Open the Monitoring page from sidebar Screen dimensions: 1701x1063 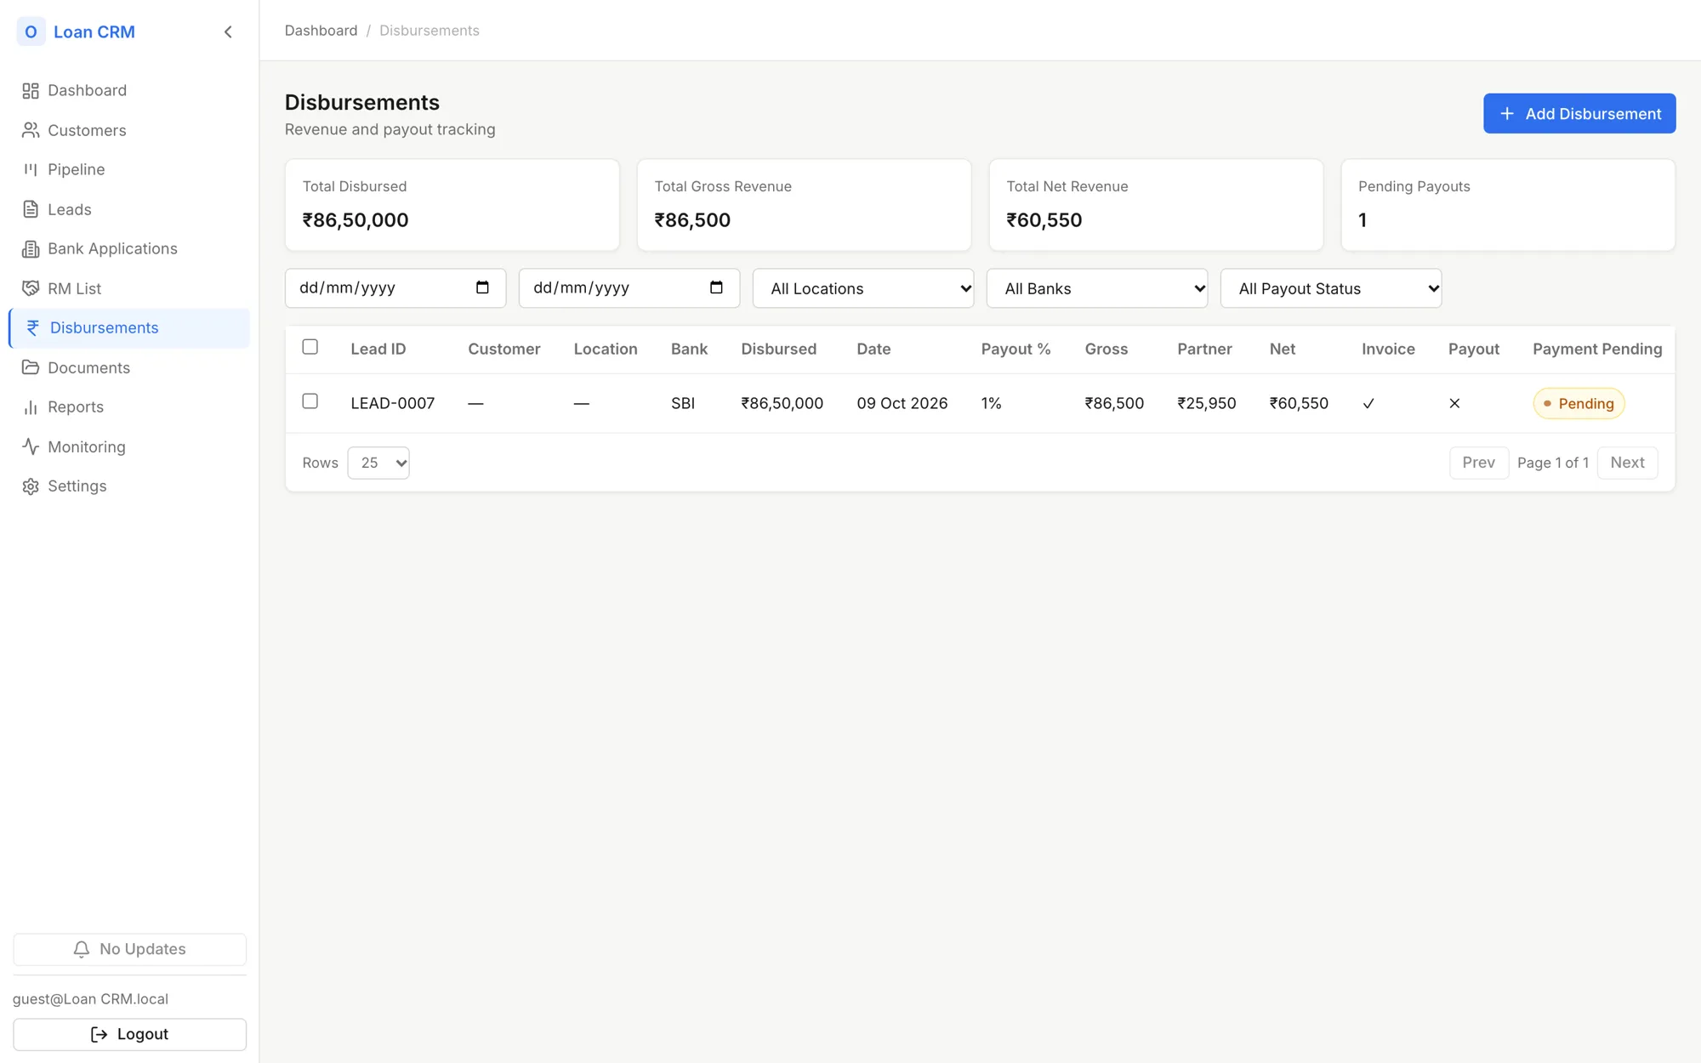[x=129, y=446]
